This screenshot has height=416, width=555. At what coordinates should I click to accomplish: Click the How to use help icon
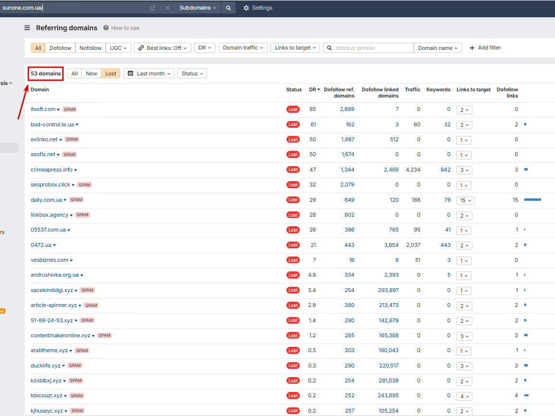106,27
